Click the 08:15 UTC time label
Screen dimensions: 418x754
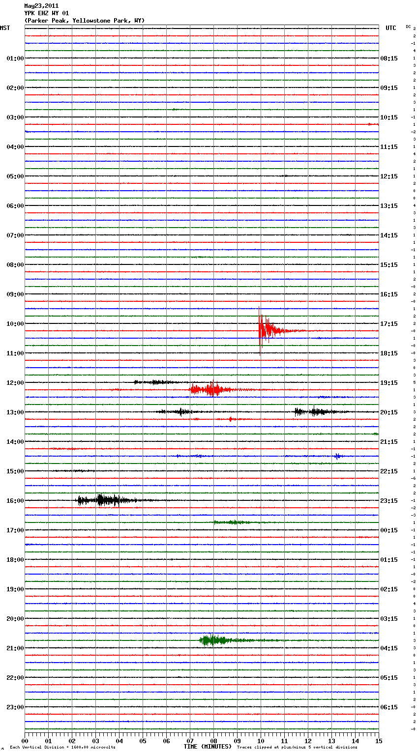pos(389,58)
